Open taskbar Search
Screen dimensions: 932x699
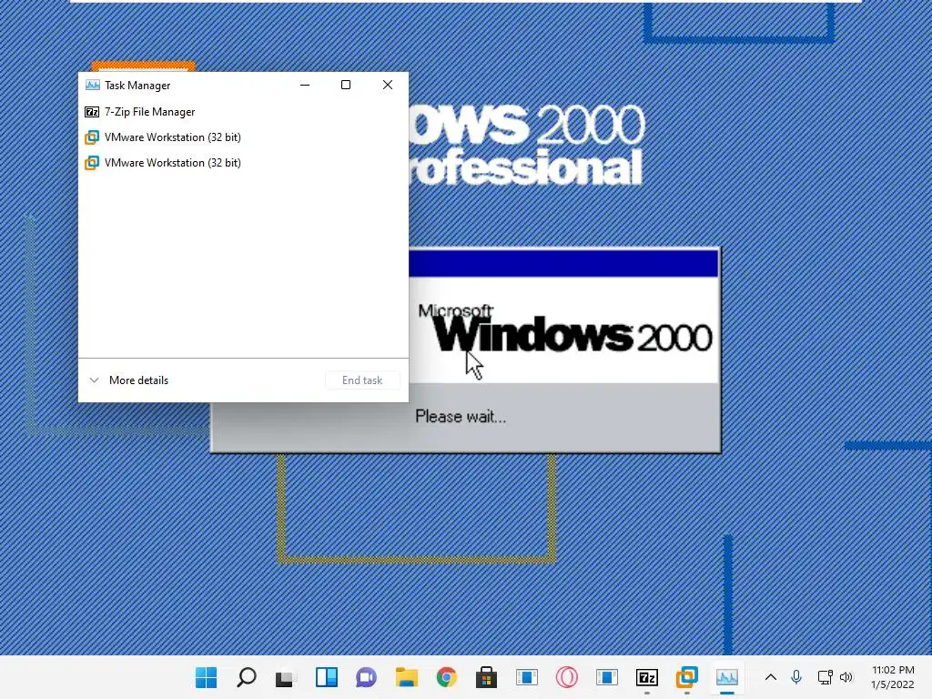click(x=246, y=677)
